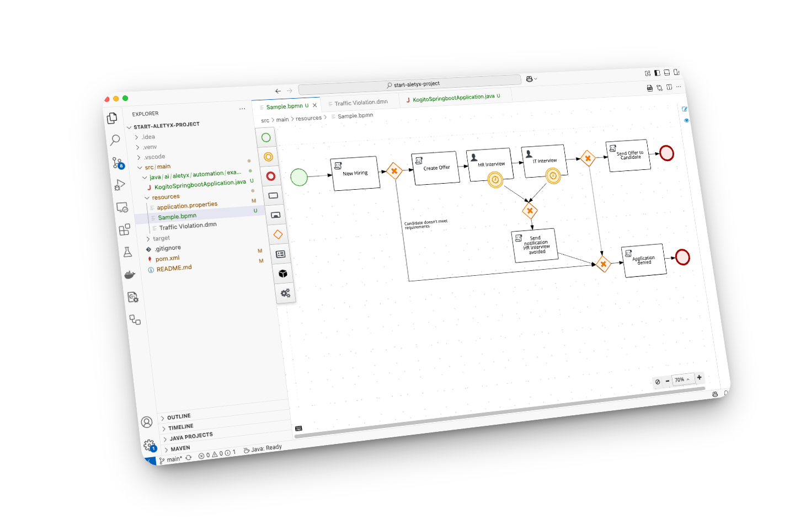Click the Java: Ready status item
This screenshot has width=811, height=519.
click(x=263, y=448)
